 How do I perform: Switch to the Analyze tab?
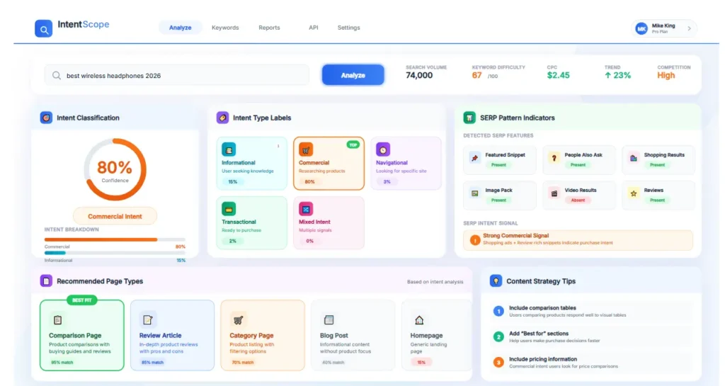181,28
